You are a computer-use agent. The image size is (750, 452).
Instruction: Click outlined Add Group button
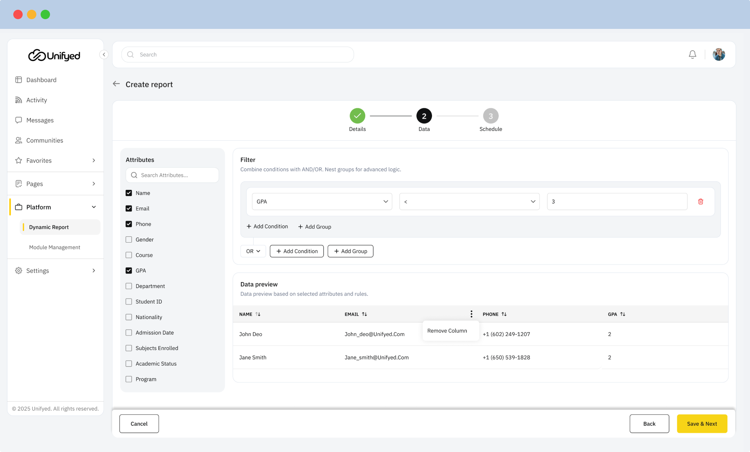pyautogui.click(x=350, y=251)
